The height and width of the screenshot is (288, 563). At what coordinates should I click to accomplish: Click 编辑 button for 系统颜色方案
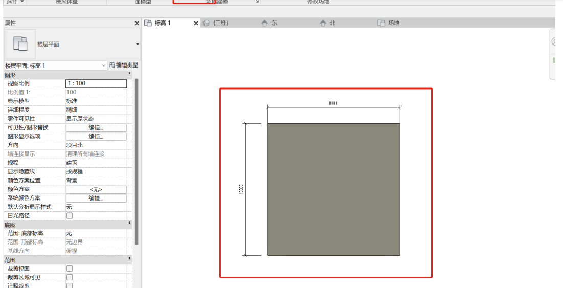96,198
